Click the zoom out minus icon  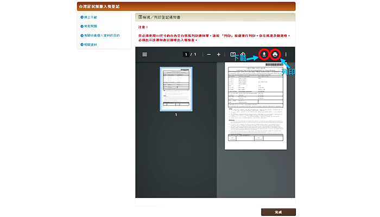point(208,54)
